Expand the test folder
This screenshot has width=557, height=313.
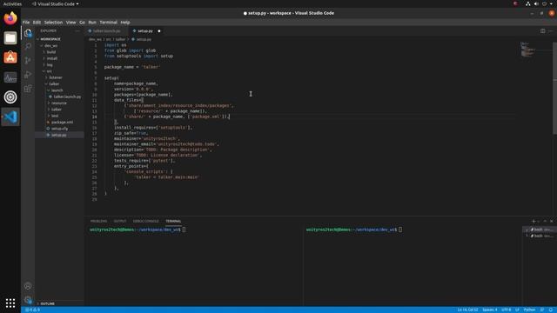55,116
